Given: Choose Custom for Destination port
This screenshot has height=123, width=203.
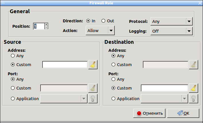Looking at the screenshot, I should click(x=113, y=88).
